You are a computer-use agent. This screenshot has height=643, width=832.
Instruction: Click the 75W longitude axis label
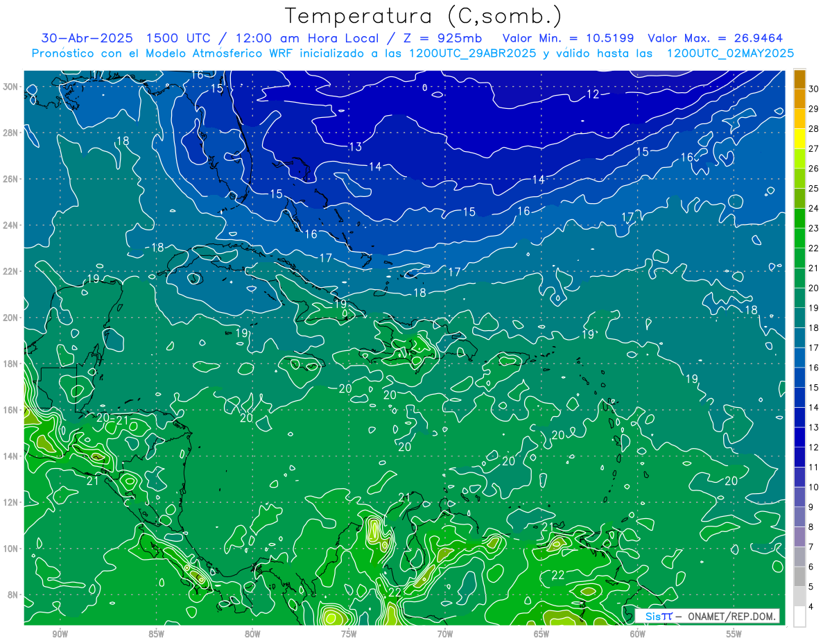349,634
